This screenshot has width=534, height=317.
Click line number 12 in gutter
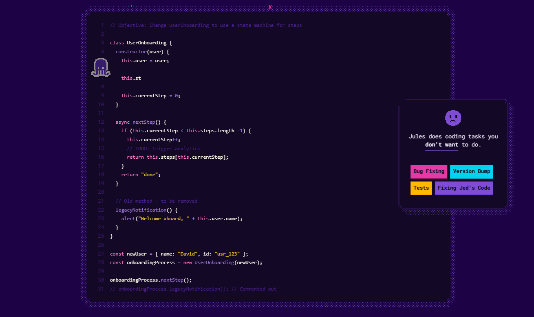[x=101, y=122]
